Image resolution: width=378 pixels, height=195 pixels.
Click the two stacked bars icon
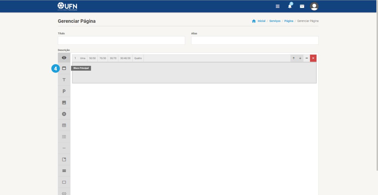coord(64,171)
